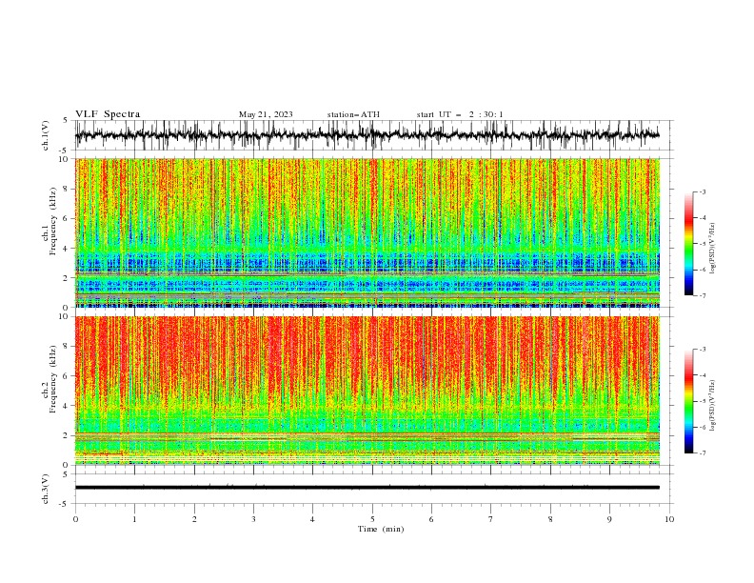Click the ch.1 color scale bar
The width and height of the screenshot is (754, 583).
coord(689,244)
